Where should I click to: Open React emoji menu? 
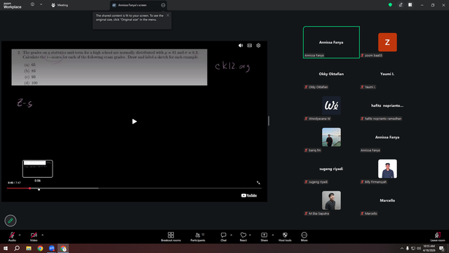243,237
